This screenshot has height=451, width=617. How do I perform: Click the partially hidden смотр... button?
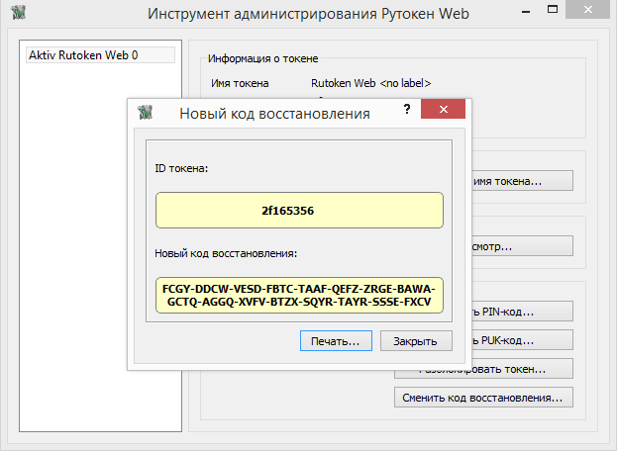pyautogui.click(x=522, y=246)
